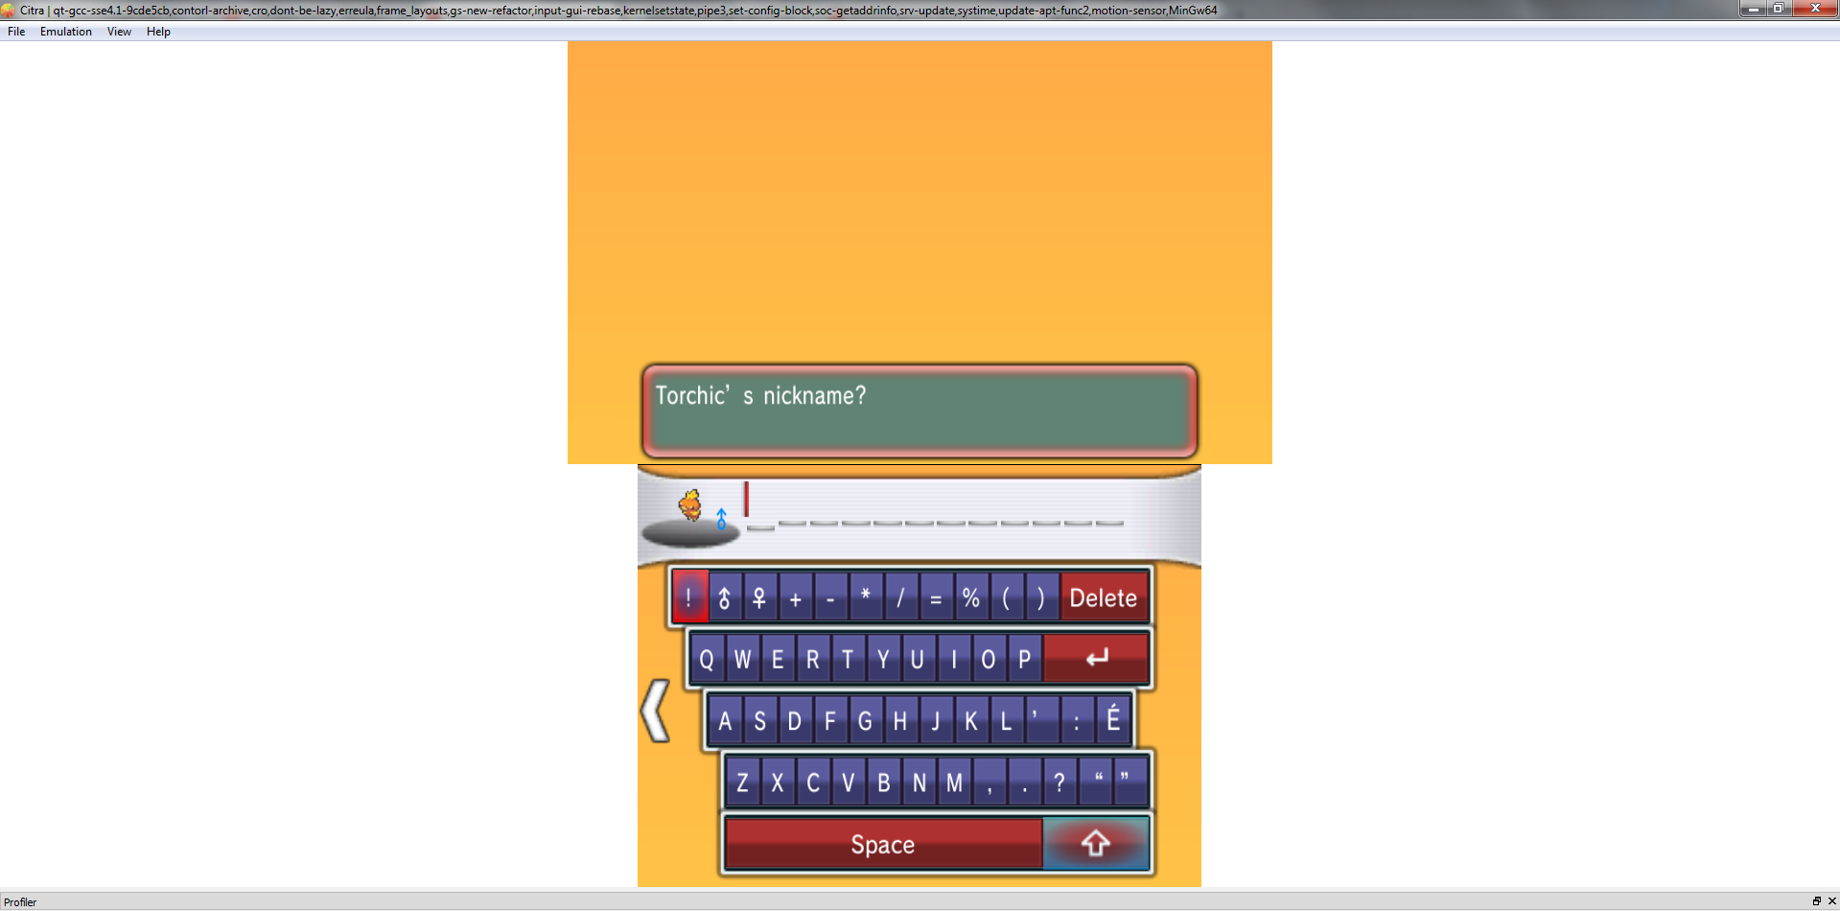
Task: Tap the X key
Action: tap(778, 783)
